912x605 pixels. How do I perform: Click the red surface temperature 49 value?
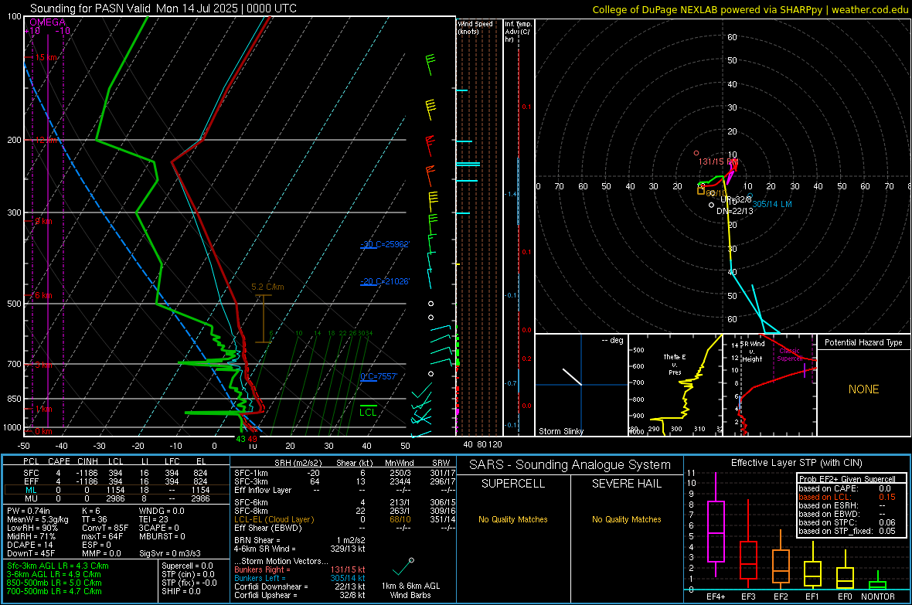(252, 439)
